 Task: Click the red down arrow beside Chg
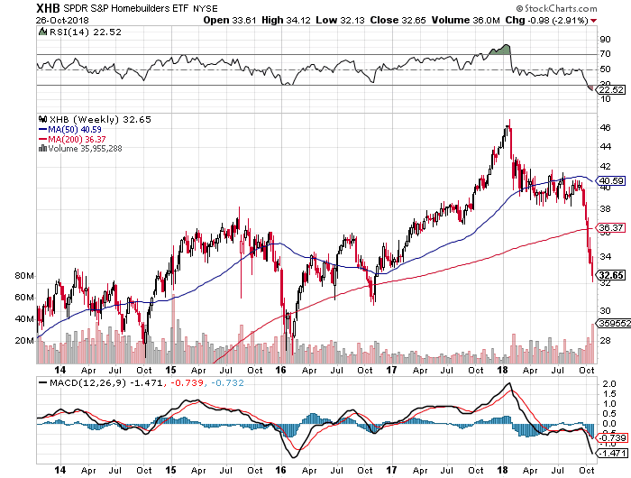point(593,21)
